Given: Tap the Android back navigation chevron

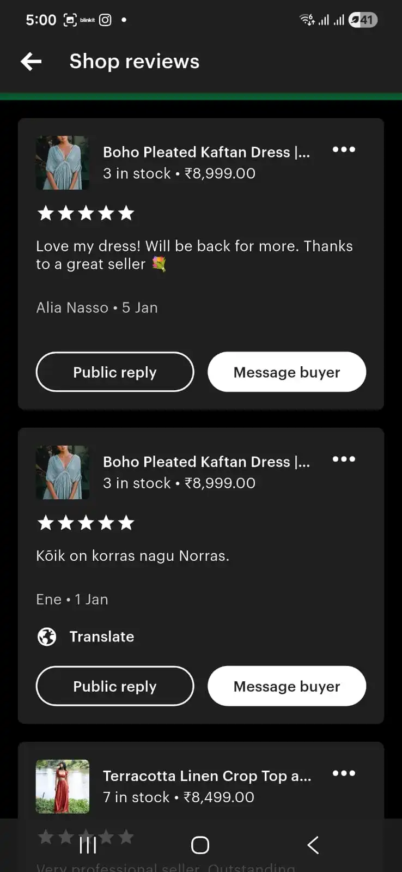Looking at the screenshot, I should pos(313,845).
